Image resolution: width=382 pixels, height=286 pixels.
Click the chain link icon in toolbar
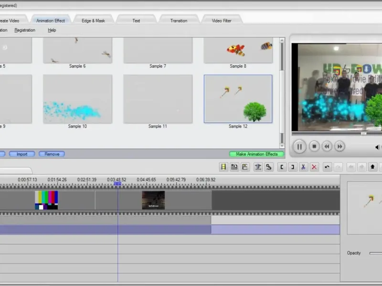269,167
